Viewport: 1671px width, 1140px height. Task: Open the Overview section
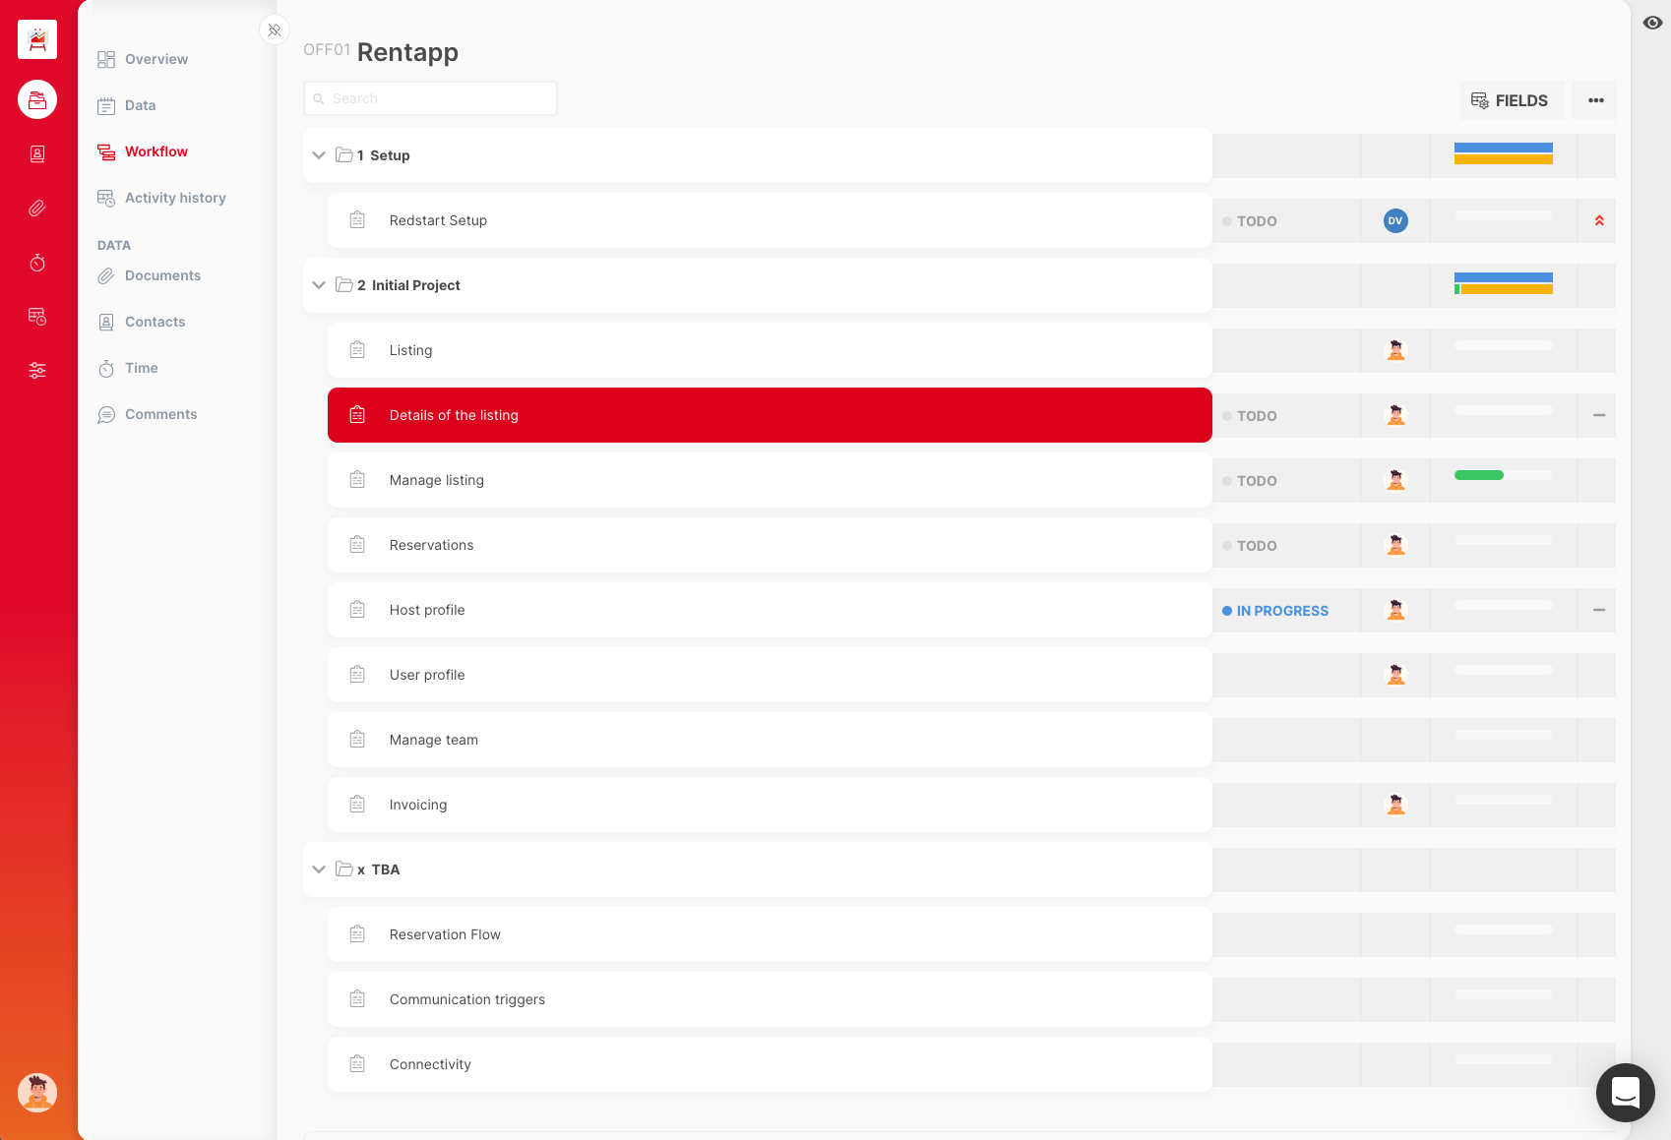[155, 59]
